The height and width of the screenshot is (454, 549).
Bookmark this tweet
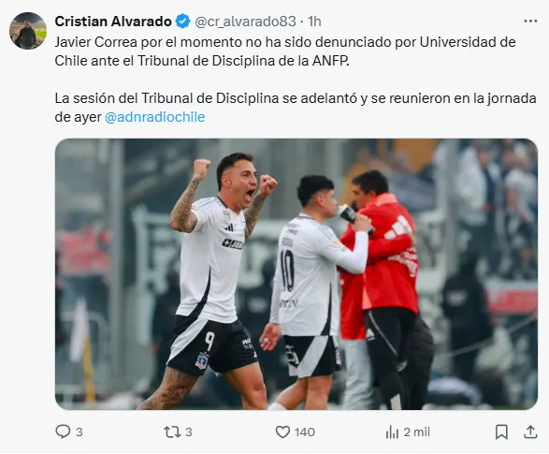click(501, 432)
